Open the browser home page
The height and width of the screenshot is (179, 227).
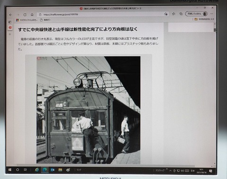click(32, 15)
